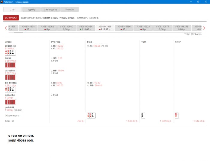Click braka's face-down cards
Screen dimensions: 210x161
(x=10, y=65)
